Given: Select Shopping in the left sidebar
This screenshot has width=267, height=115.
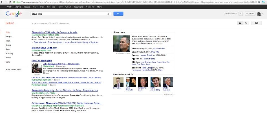Looking at the screenshot, I should coord(9,54).
